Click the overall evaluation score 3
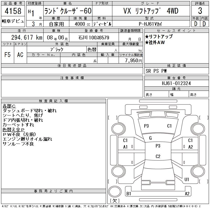210x210 pixels. tap(200, 11)
